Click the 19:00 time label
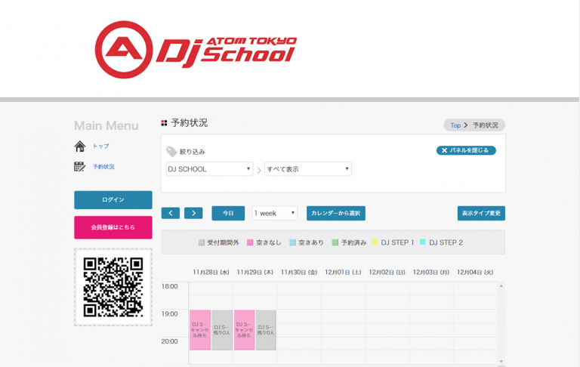This screenshot has width=580, height=367. pos(169,314)
